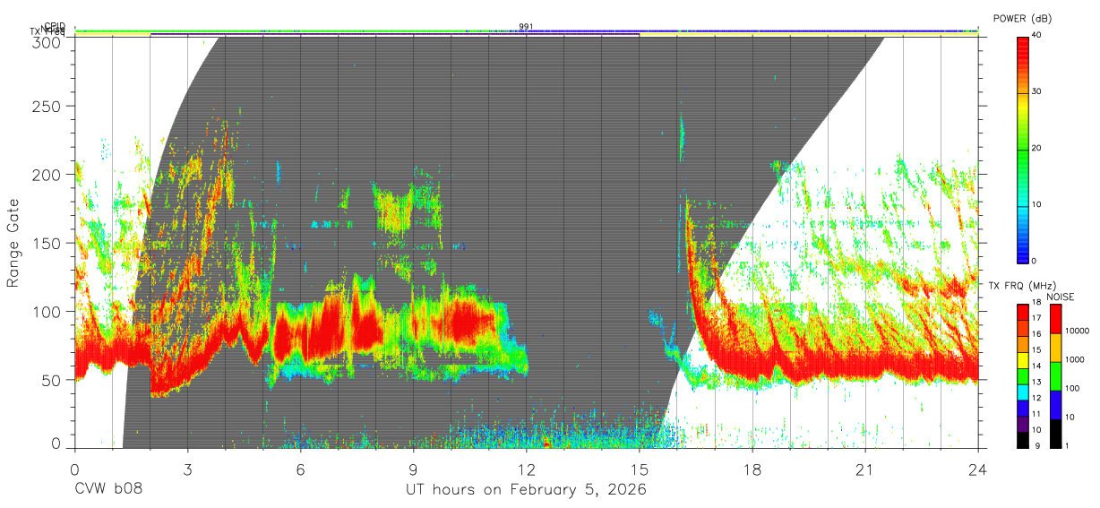Click the 20 label on POWER scale
The height and width of the screenshot is (508, 1100).
(1036, 148)
